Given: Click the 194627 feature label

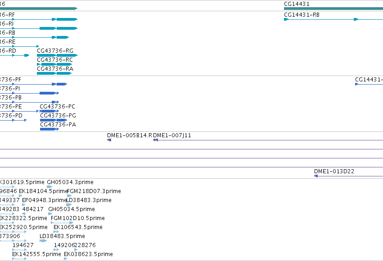Looking at the screenshot, I should click(23, 245).
